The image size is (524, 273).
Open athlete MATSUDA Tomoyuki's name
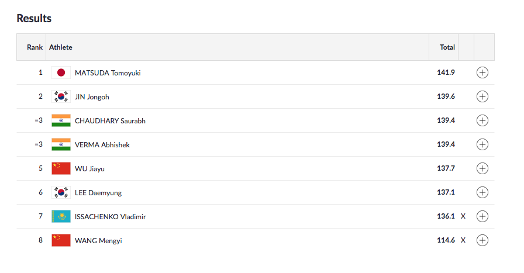108,73
